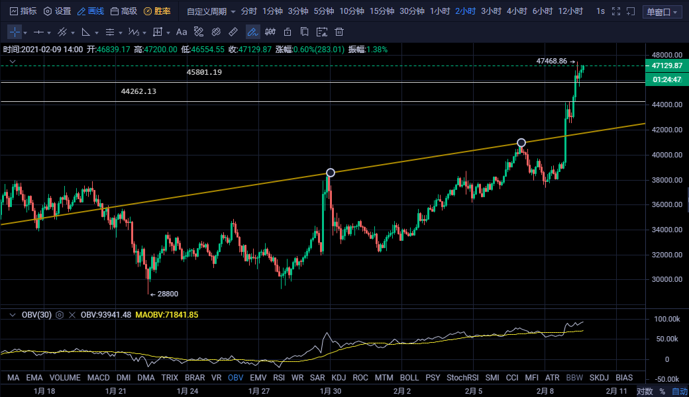Click the bookmark save-drawings icon
This screenshot has width=689, height=397.
click(304, 32)
